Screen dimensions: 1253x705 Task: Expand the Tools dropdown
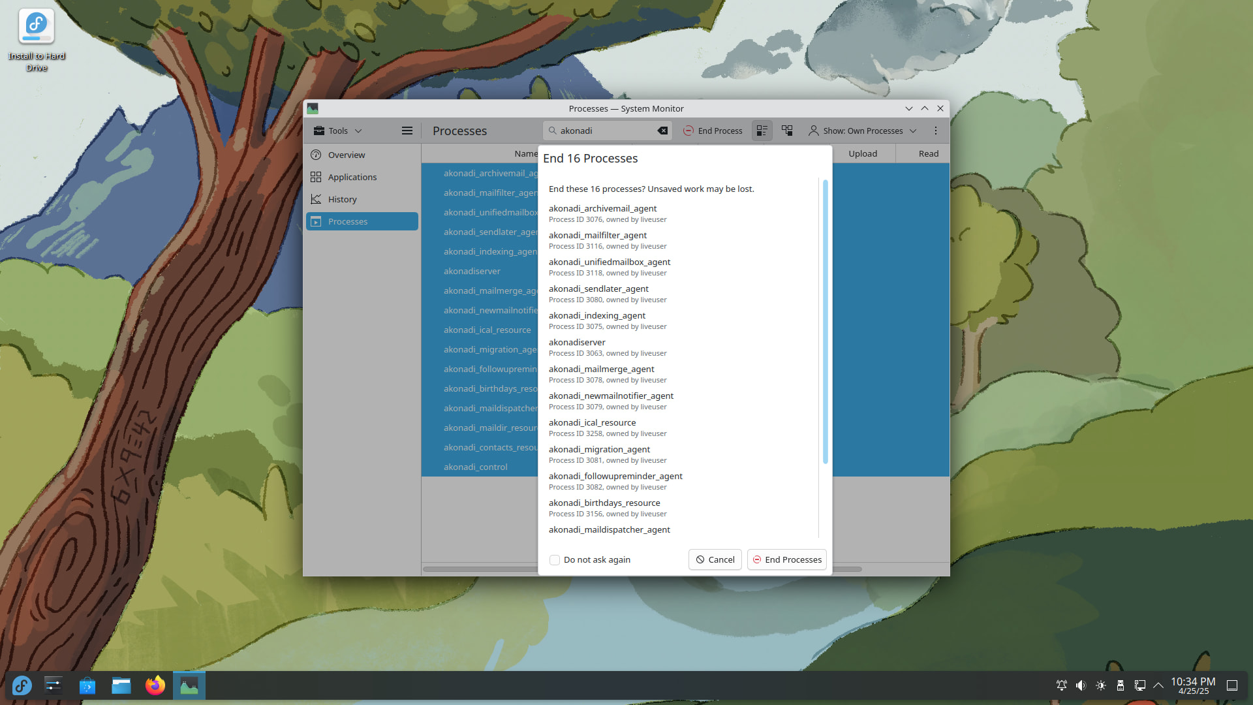(337, 131)
